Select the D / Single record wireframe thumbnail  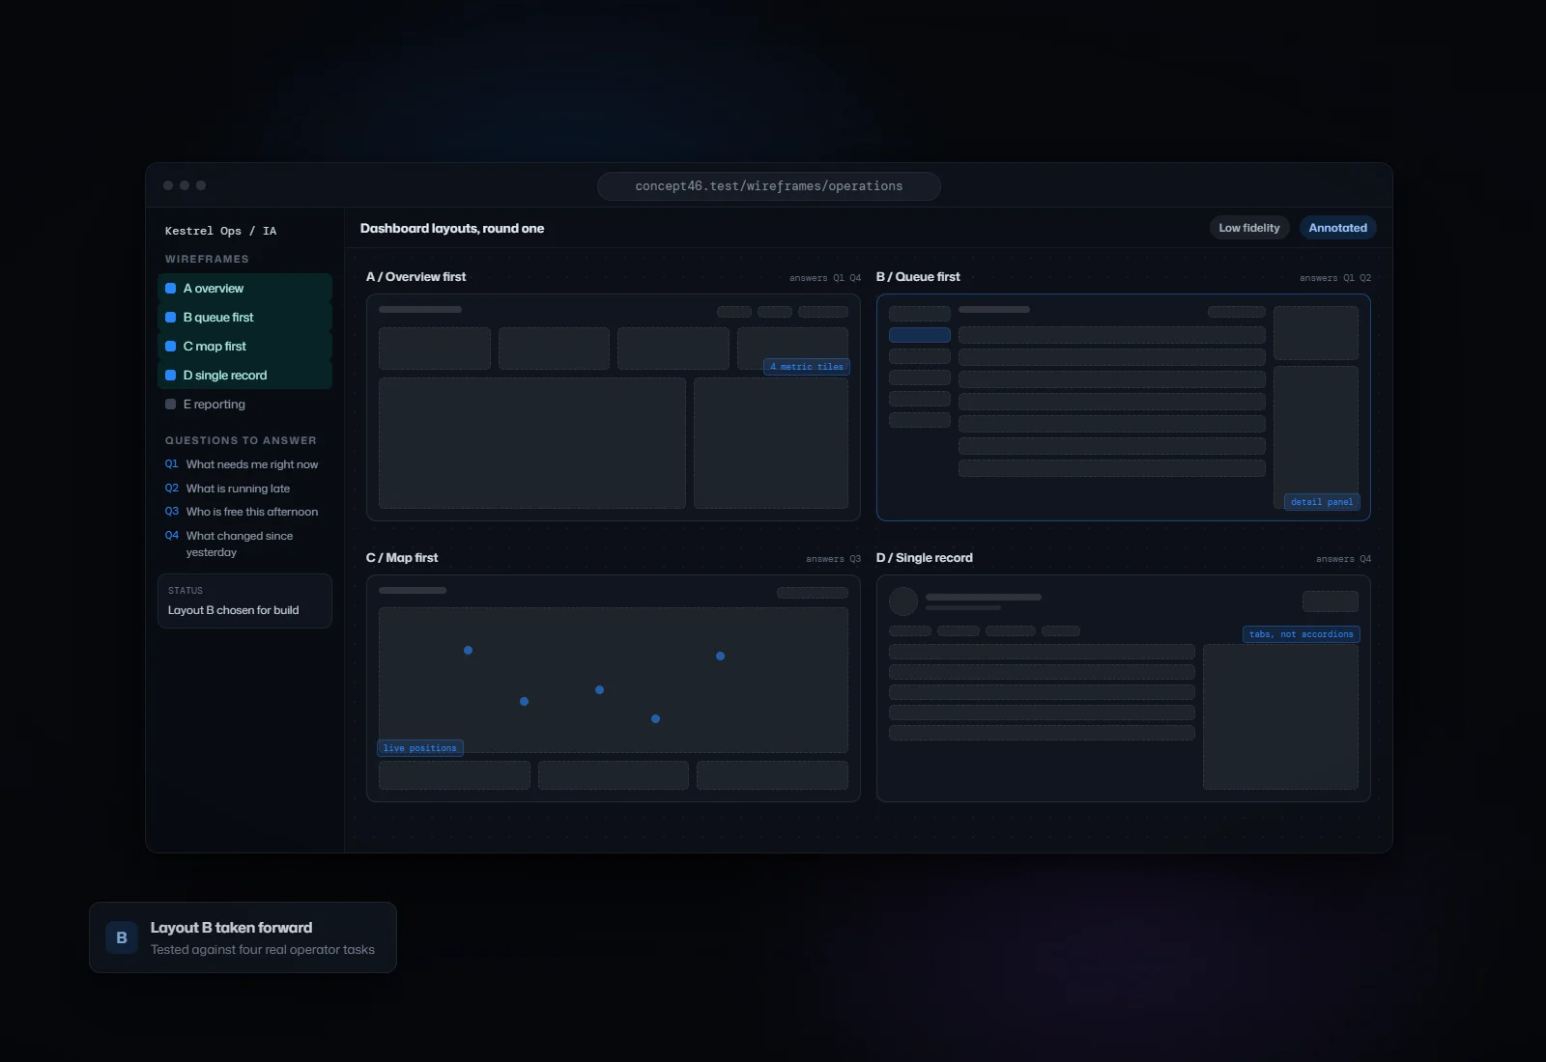[x=1124, y=688]
